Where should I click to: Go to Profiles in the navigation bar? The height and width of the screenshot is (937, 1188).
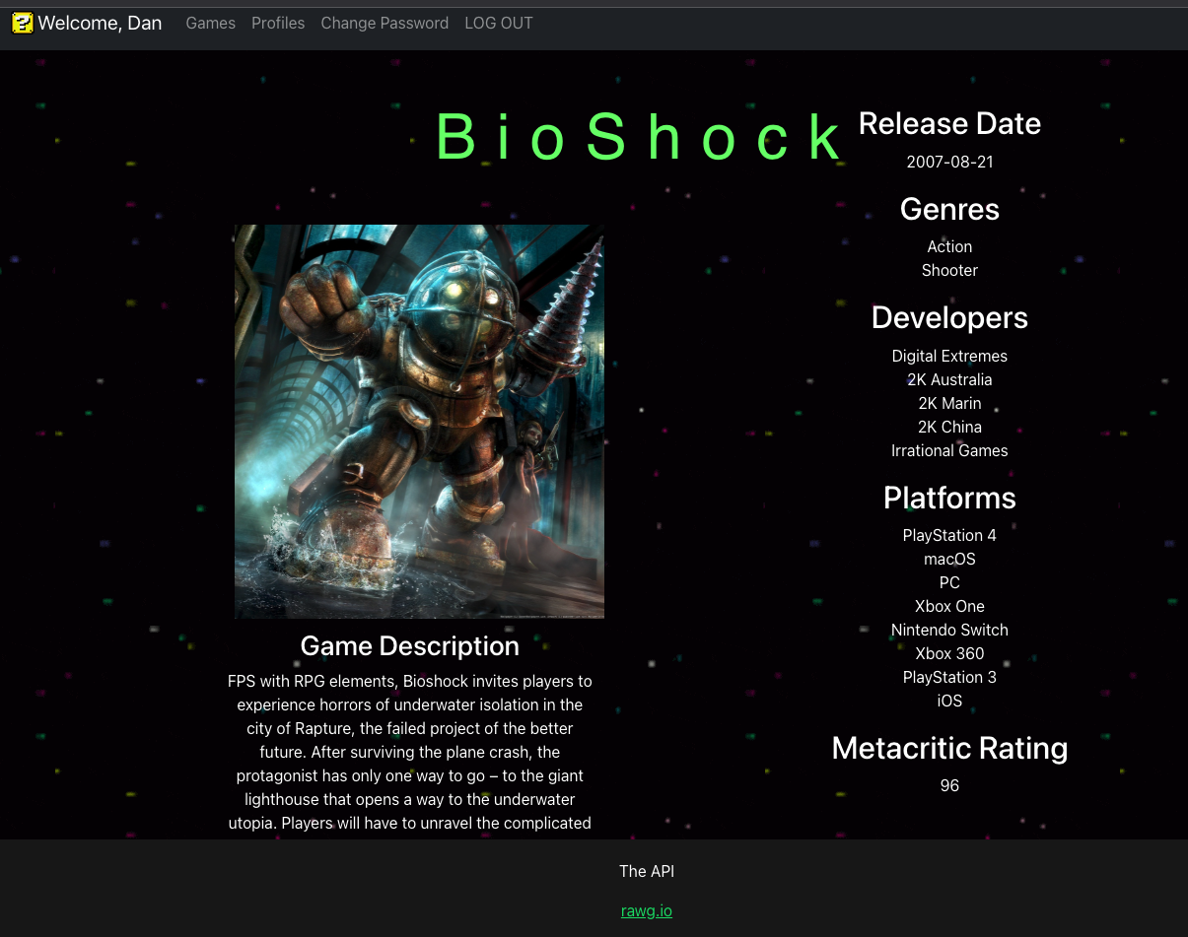[278, 23]
